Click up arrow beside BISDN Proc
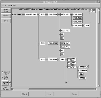Screen dimensions: 101x98 click(x=10, y=82)
